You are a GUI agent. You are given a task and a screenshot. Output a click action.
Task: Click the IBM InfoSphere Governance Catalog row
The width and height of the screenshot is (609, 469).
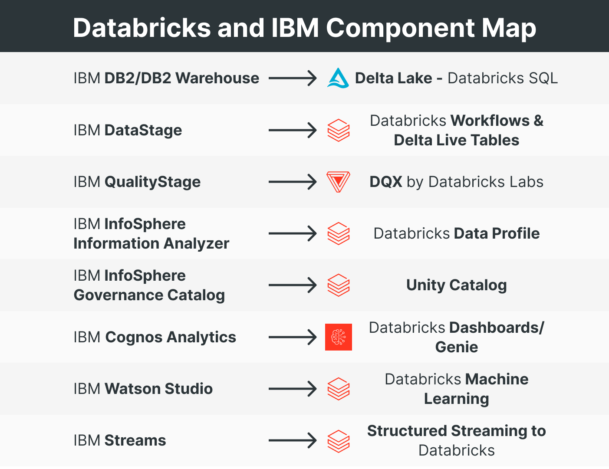point(149,285)
